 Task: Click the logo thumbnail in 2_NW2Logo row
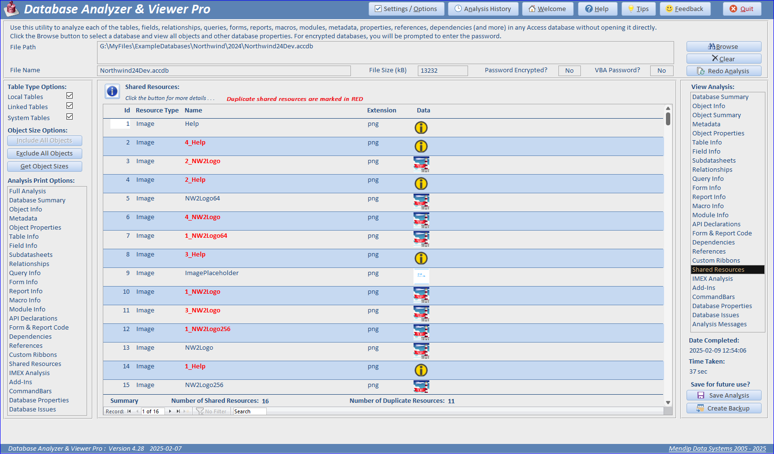[421, 164]
